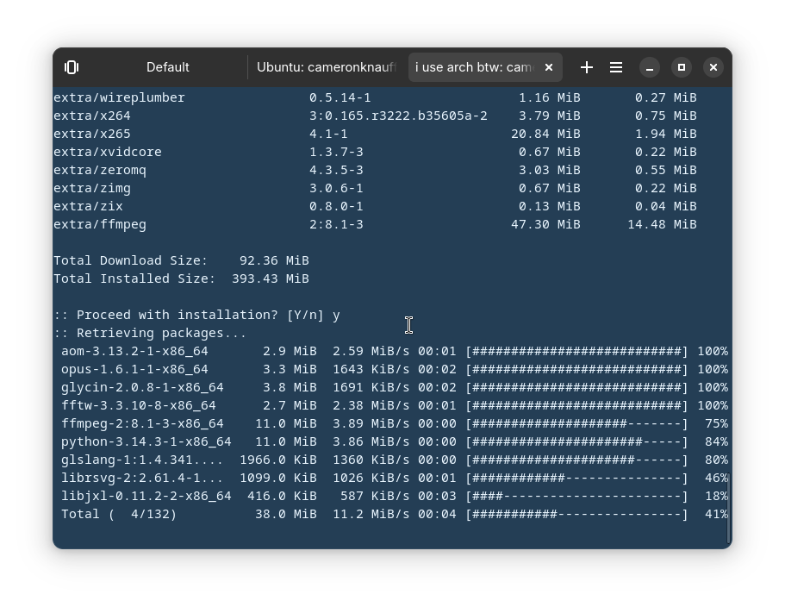This screenshot has width=785, height=607.
Task: Click the extra/ffmpeg package name in list
Action: (100, 224)
